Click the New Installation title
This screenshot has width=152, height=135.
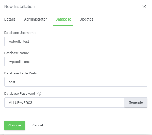tap(20, 7)
